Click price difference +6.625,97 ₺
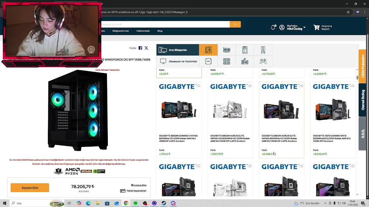 point(320,74)
